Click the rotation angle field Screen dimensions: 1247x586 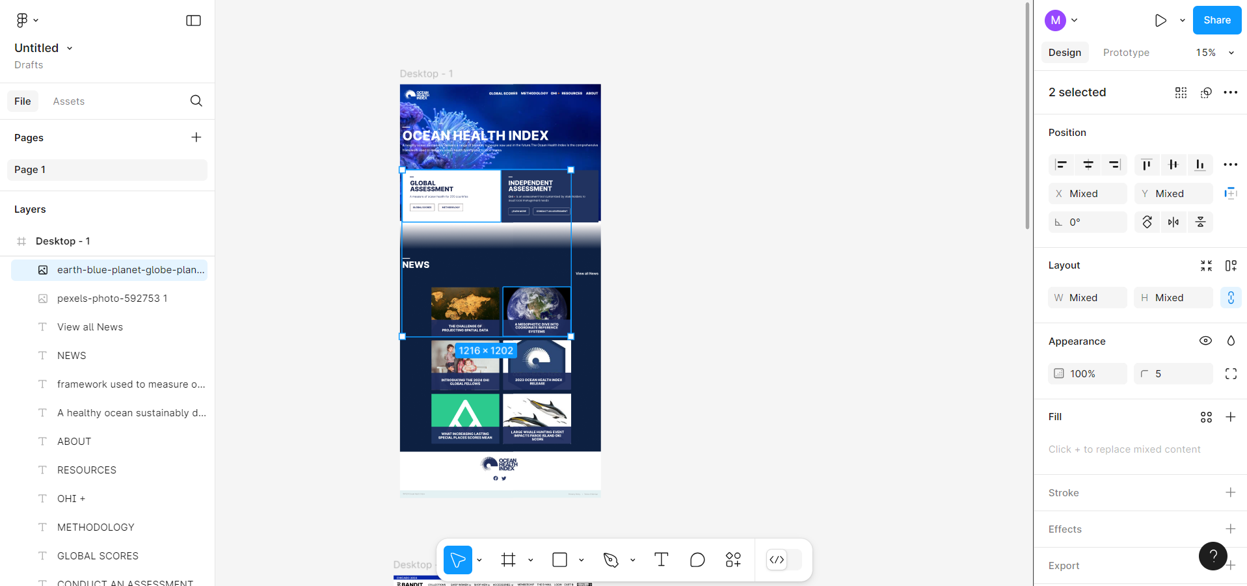pyautogui.click(x=1088, y=222)
